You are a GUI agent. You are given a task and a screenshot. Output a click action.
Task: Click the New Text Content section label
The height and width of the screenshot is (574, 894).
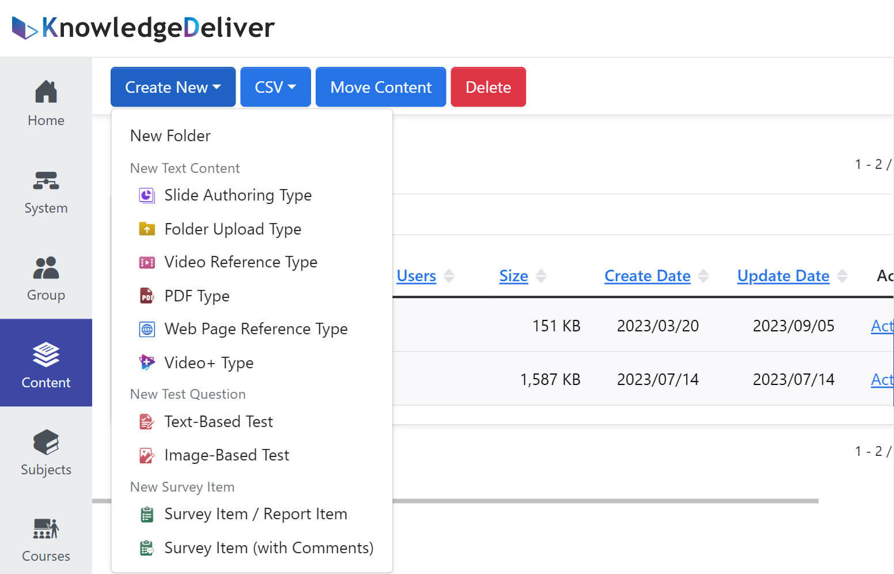(x=185, y=168)
